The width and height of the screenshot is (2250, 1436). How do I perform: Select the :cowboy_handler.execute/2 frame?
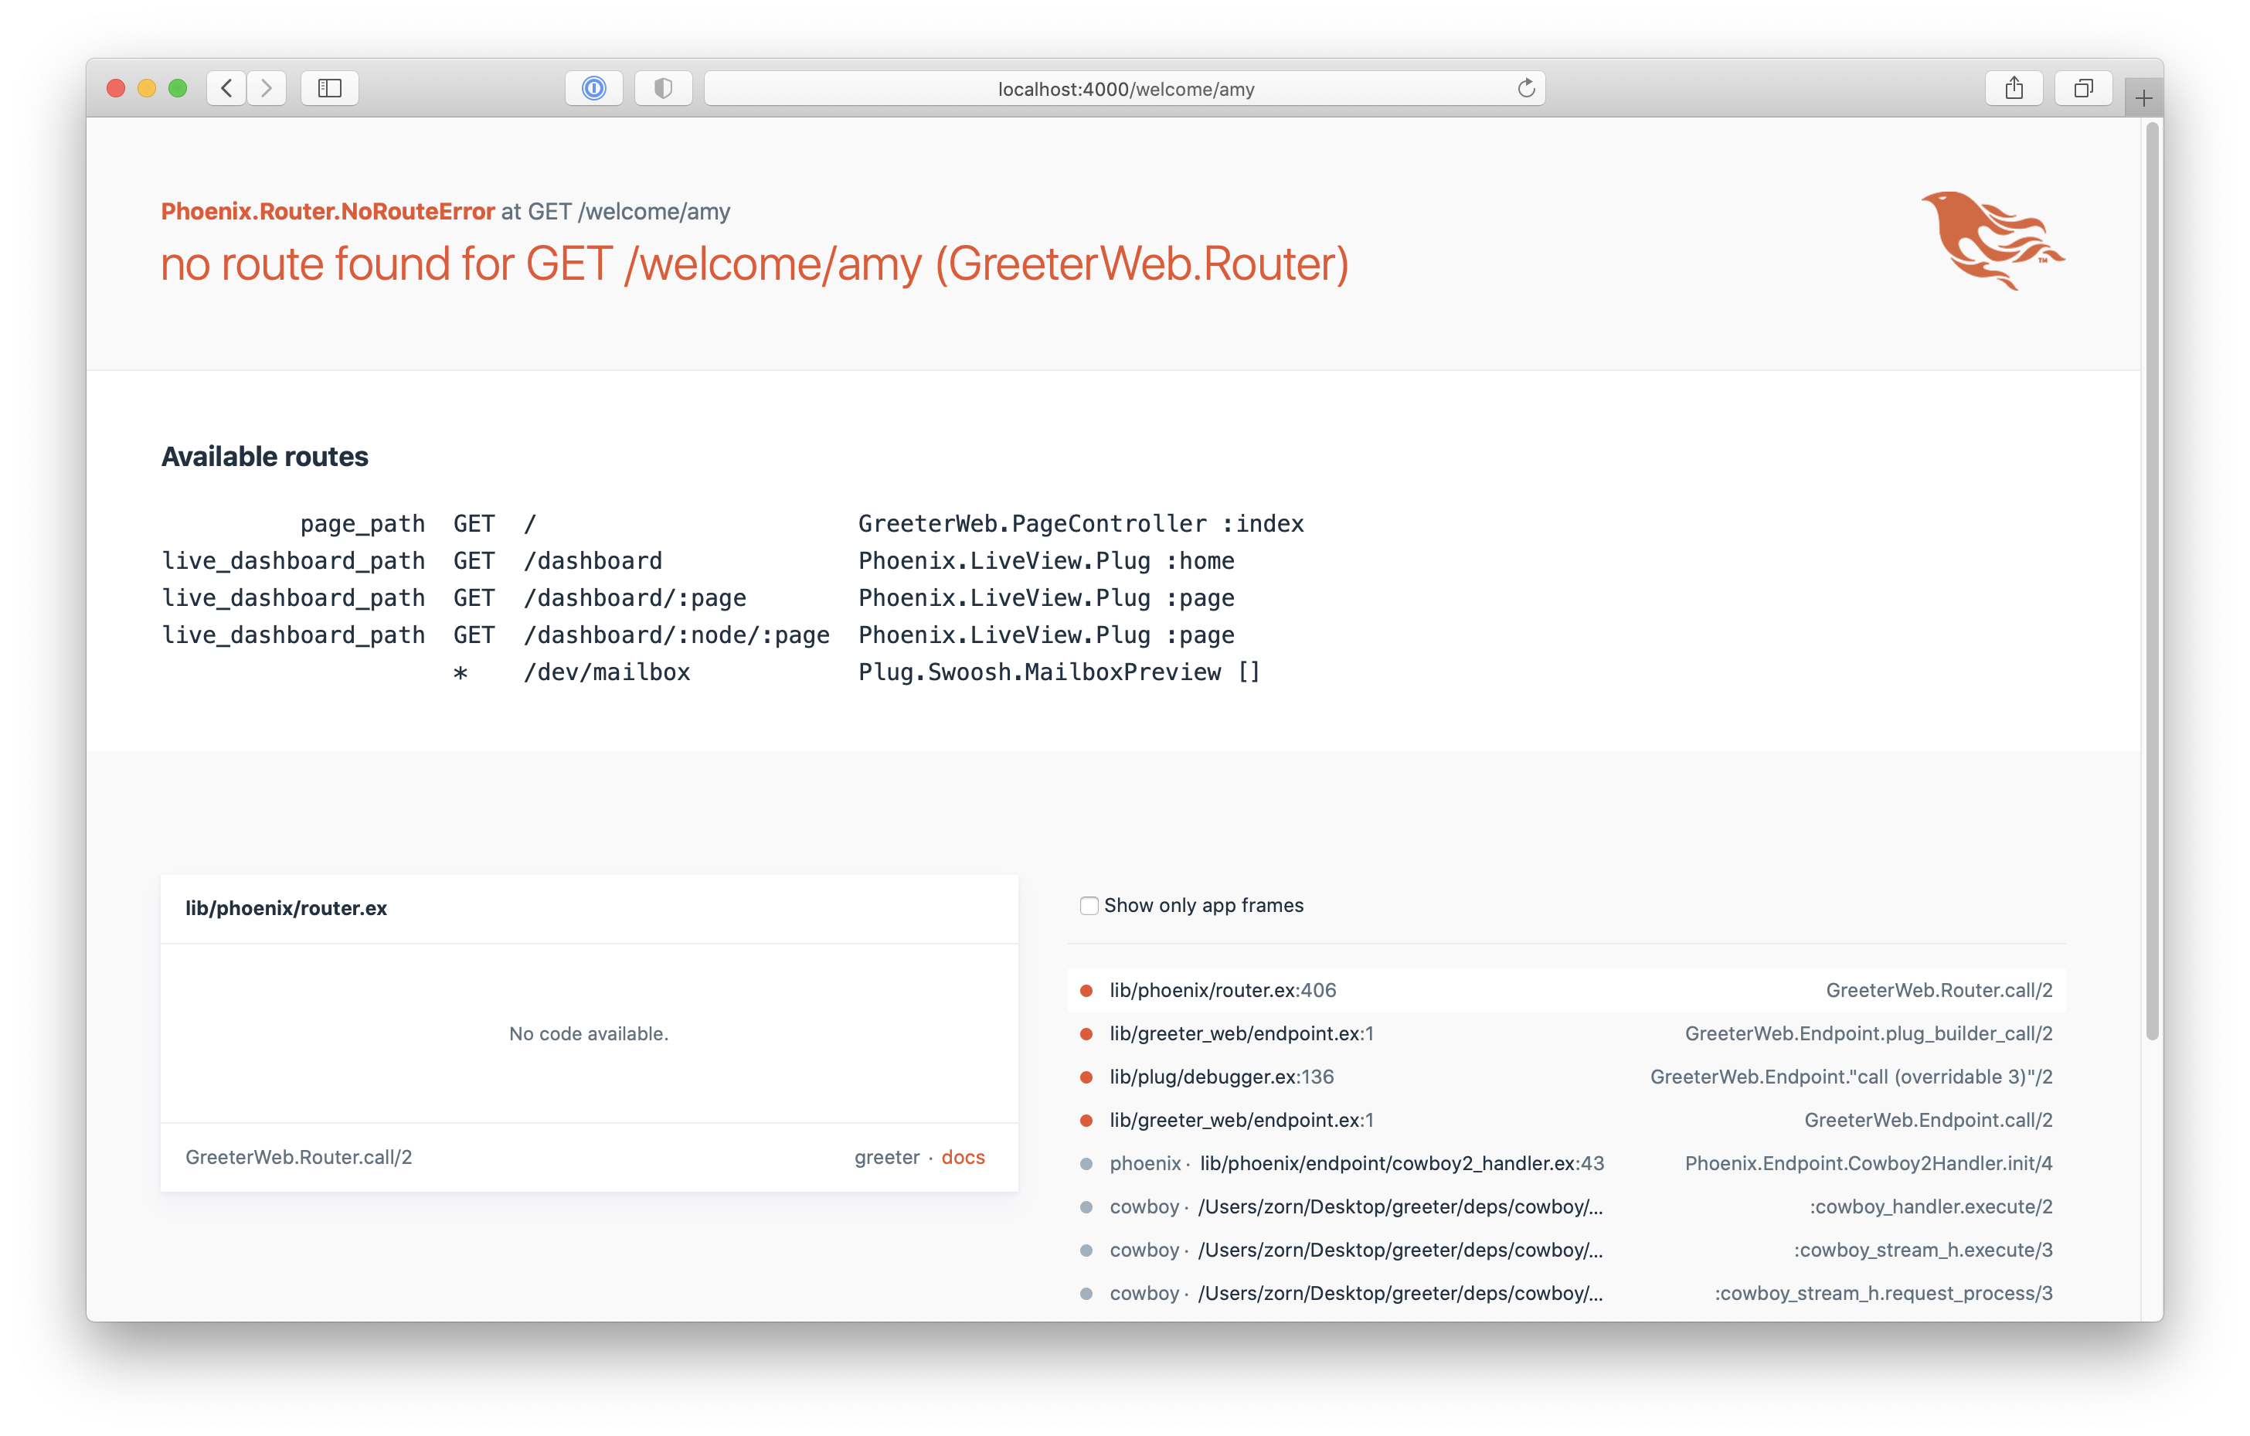point(1930,1207)
